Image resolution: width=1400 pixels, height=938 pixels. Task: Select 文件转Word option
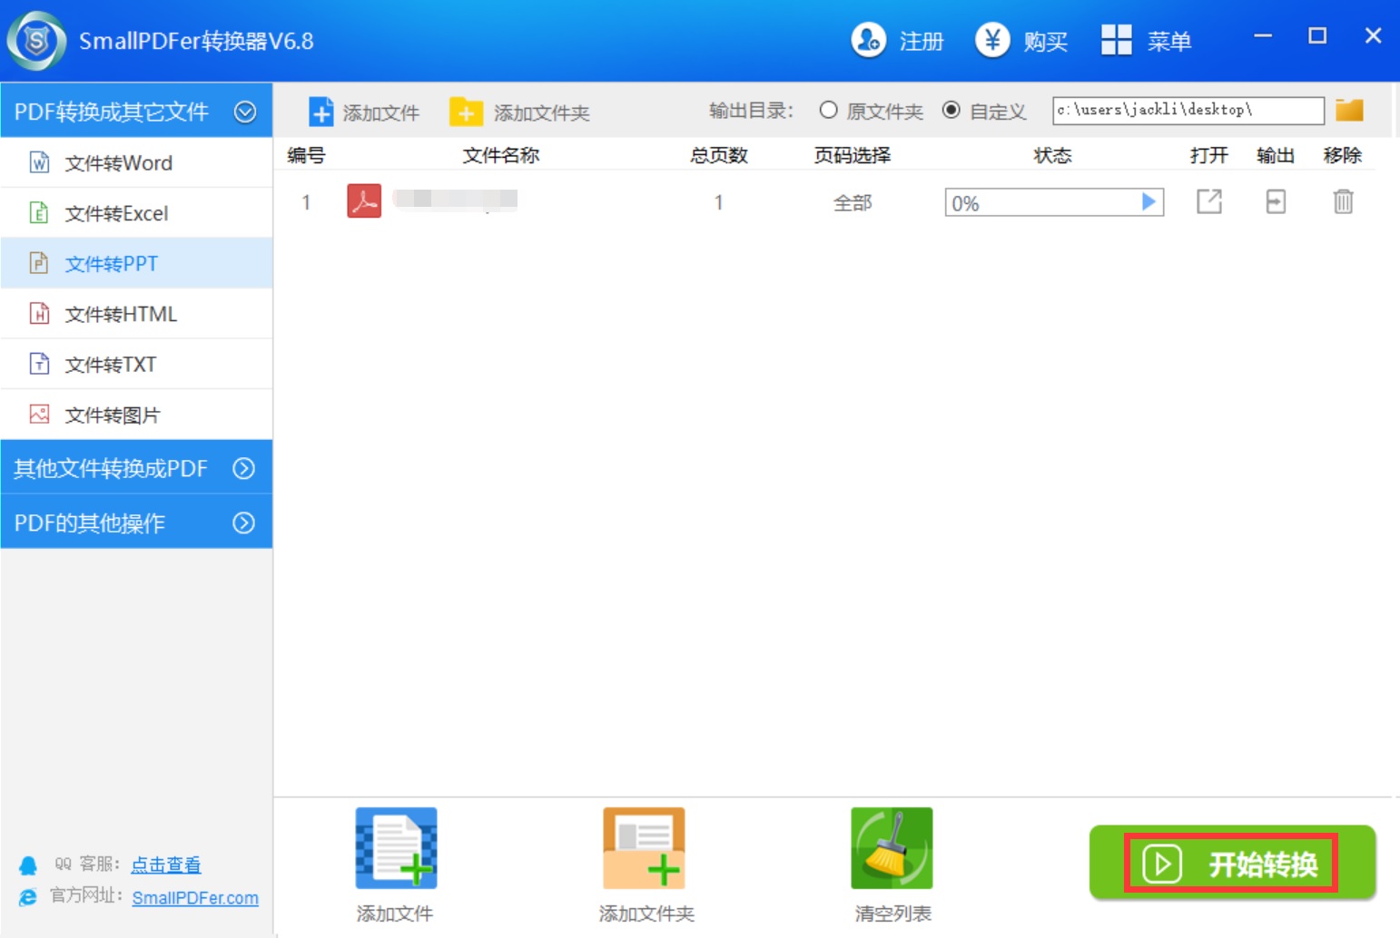click(x=136, y=163)
